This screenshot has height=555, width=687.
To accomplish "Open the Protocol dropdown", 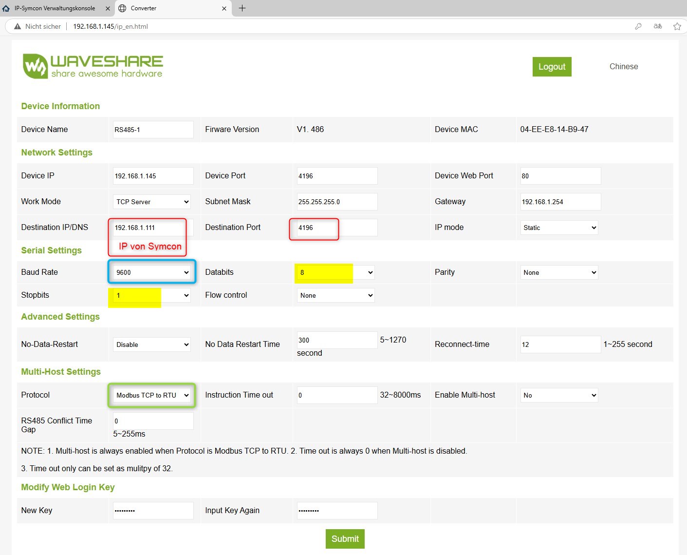I will click(x=152, y=395).
